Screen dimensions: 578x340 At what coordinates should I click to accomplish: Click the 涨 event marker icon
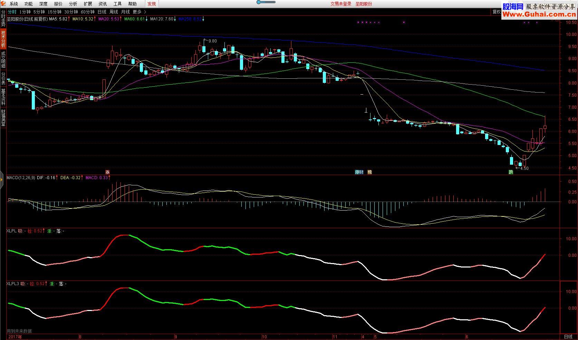(107, 172)
